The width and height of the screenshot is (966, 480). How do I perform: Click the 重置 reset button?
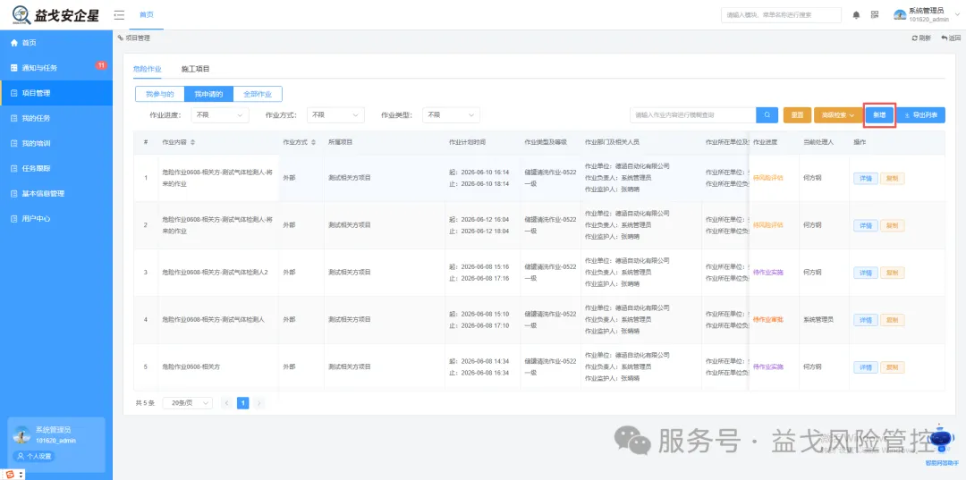[797, 115]
